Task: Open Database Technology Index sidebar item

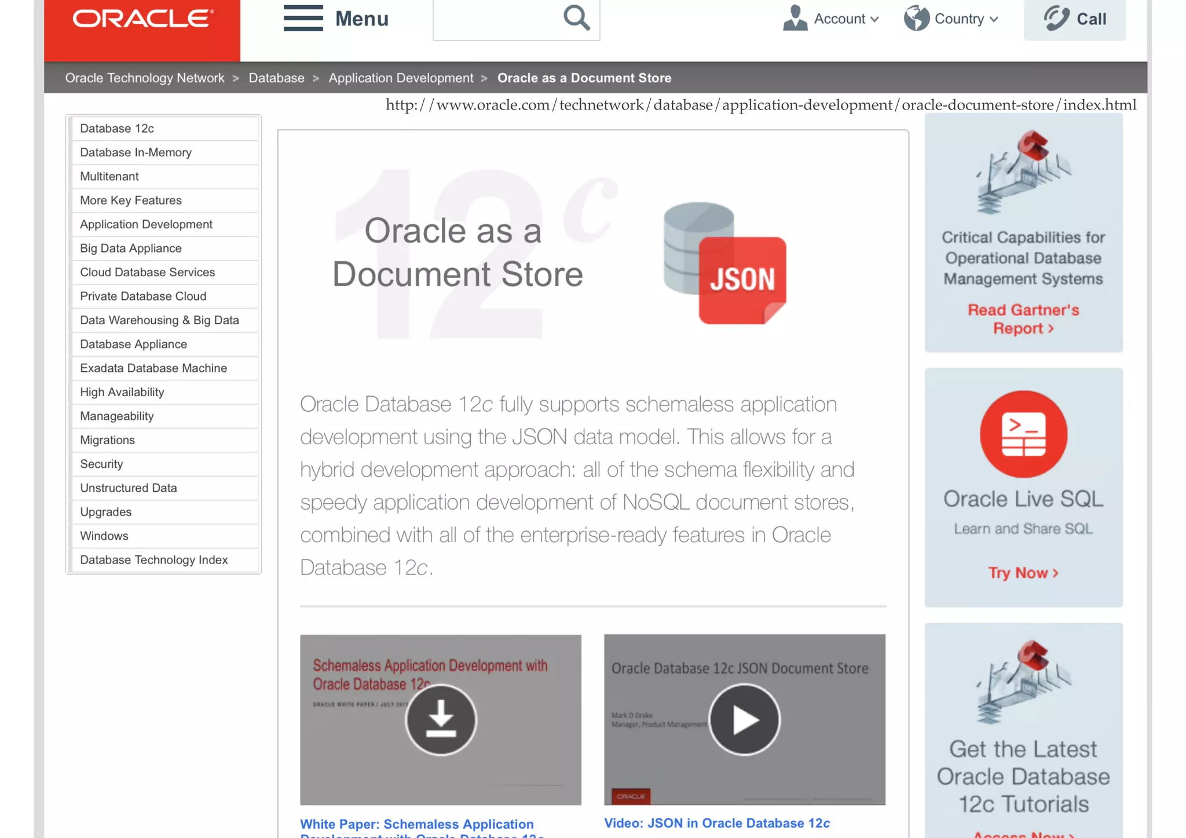Action: pos(164,560)
